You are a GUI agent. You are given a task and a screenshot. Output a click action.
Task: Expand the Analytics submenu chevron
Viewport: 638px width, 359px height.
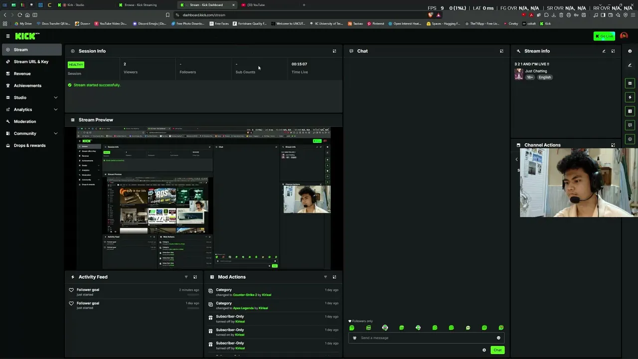click(x=55, y=110)
